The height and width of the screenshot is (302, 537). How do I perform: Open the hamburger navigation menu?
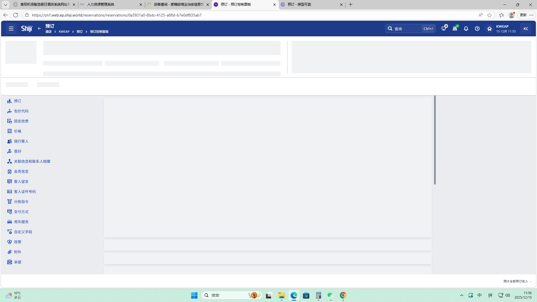click(11, 29)
